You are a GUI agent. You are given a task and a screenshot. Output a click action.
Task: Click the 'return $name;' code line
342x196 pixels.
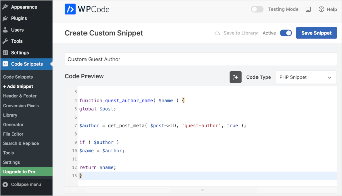[98, 167]
